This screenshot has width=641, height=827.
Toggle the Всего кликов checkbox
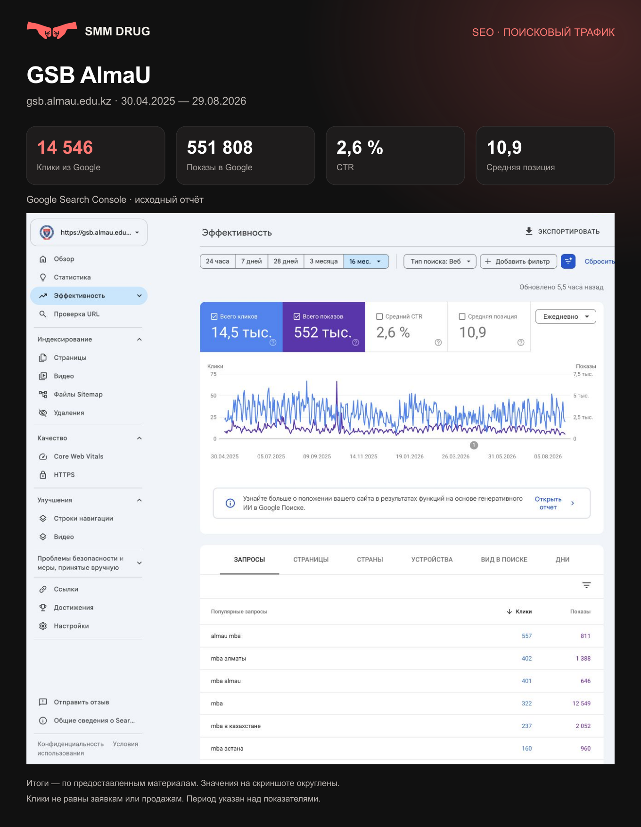(214, 316)
